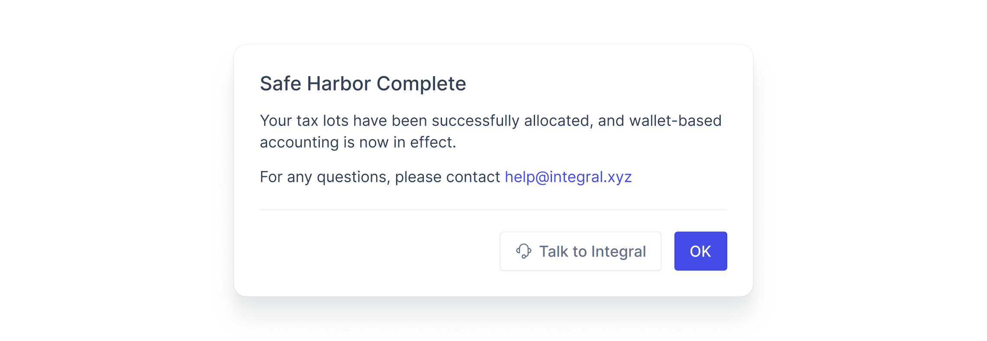Click the "accounting is now in effect." line

(358, 142)
